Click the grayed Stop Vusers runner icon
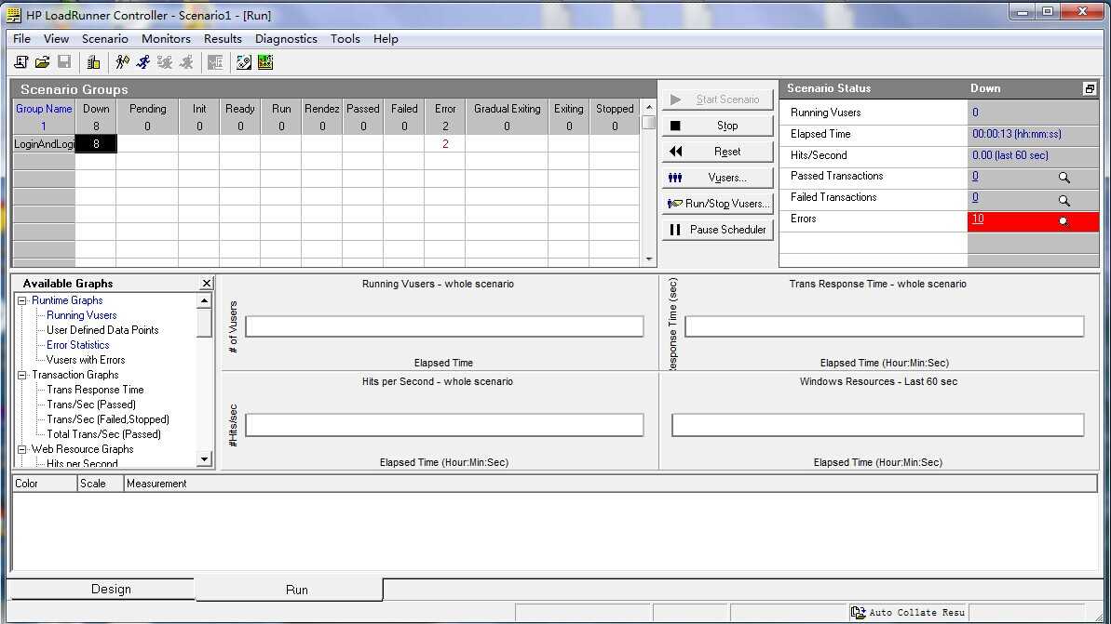This screenshot has height=624, width=1111. [x=186, y=62]
